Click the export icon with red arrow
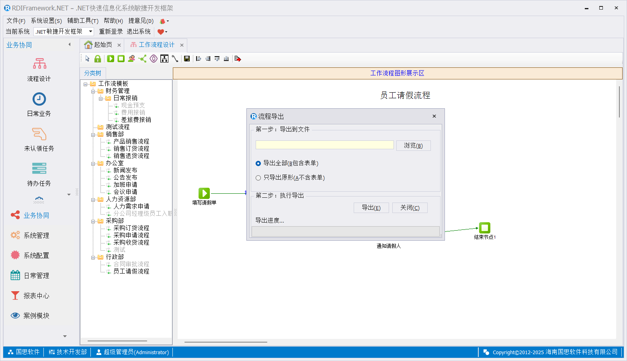 [x=238, y=59]
